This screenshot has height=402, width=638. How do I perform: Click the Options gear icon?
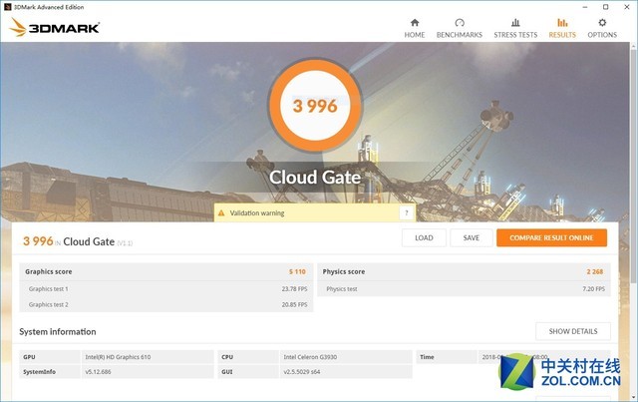[x=602, y=22]
